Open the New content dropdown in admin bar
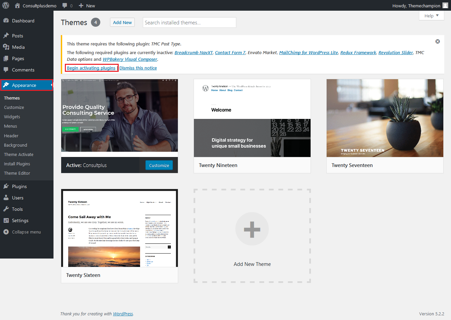This screenshot has width=451, height=320. click(x=87, y=6)
